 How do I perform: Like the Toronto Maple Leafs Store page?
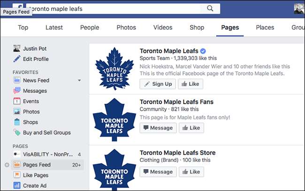tap(191, 172)
